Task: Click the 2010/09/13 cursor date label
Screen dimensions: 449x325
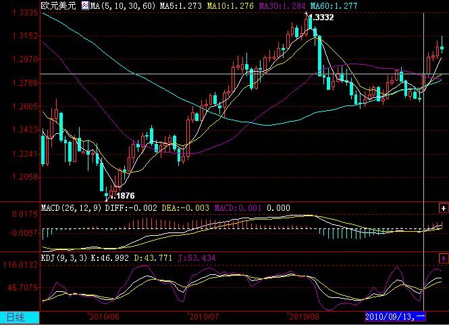Action: (395, 316)
